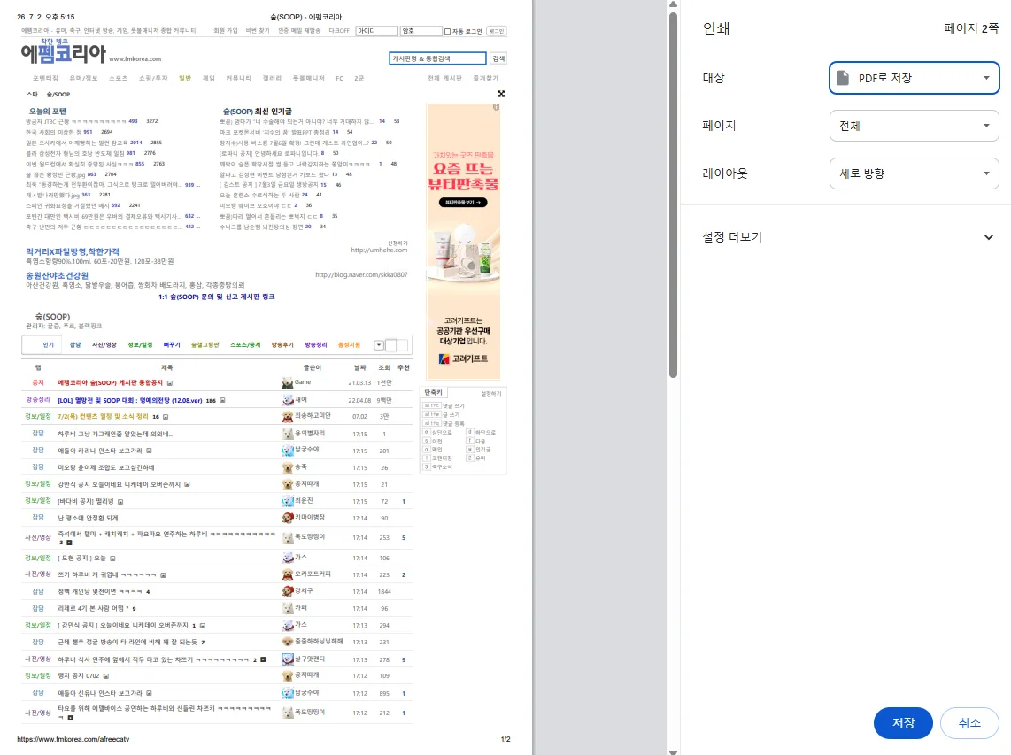Open the 1:1 숲(SOOP) 문의 및 신고 link
The height and width of the screenshot is (755, 1011).
point(216,297)
